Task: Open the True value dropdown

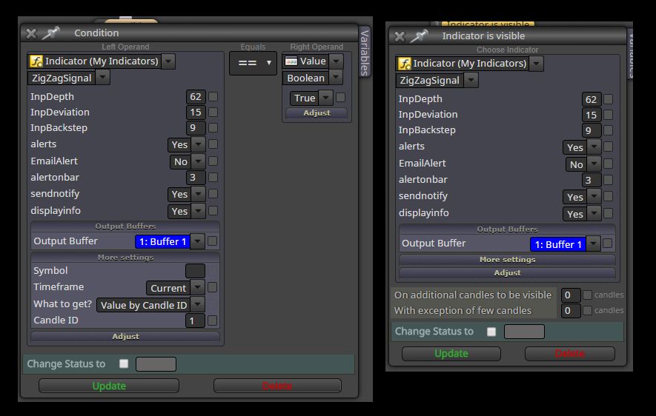Action: (x=326, y=98)
